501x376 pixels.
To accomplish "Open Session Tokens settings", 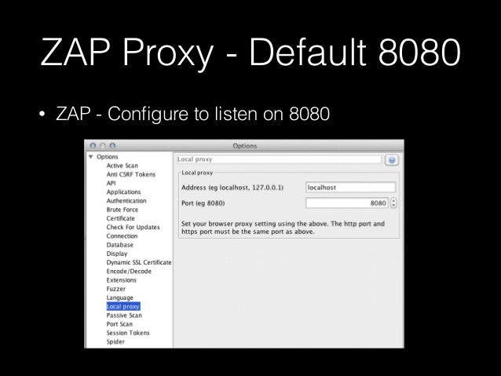I will [128, 333].
